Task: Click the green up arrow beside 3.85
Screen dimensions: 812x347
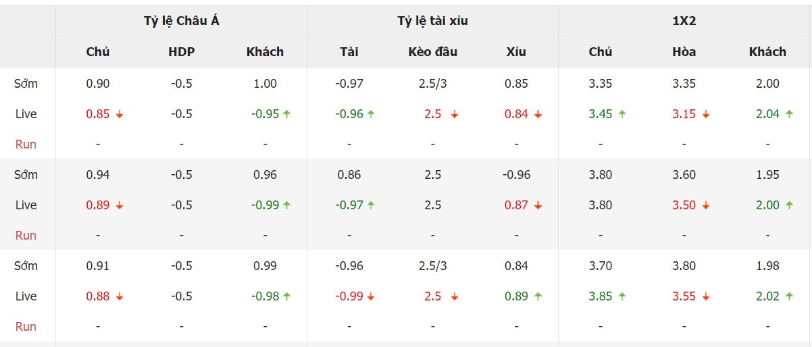Action: (622, 297)
